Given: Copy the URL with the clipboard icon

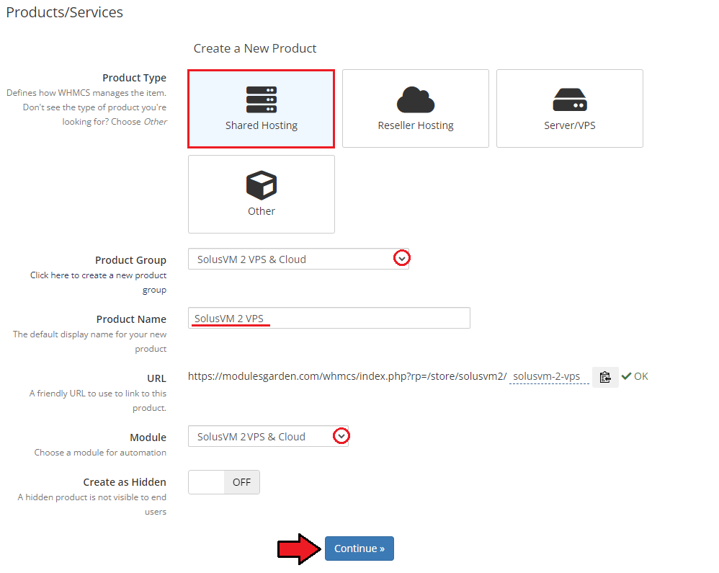Looking at the screenshot, I should (x=605, y=377).
